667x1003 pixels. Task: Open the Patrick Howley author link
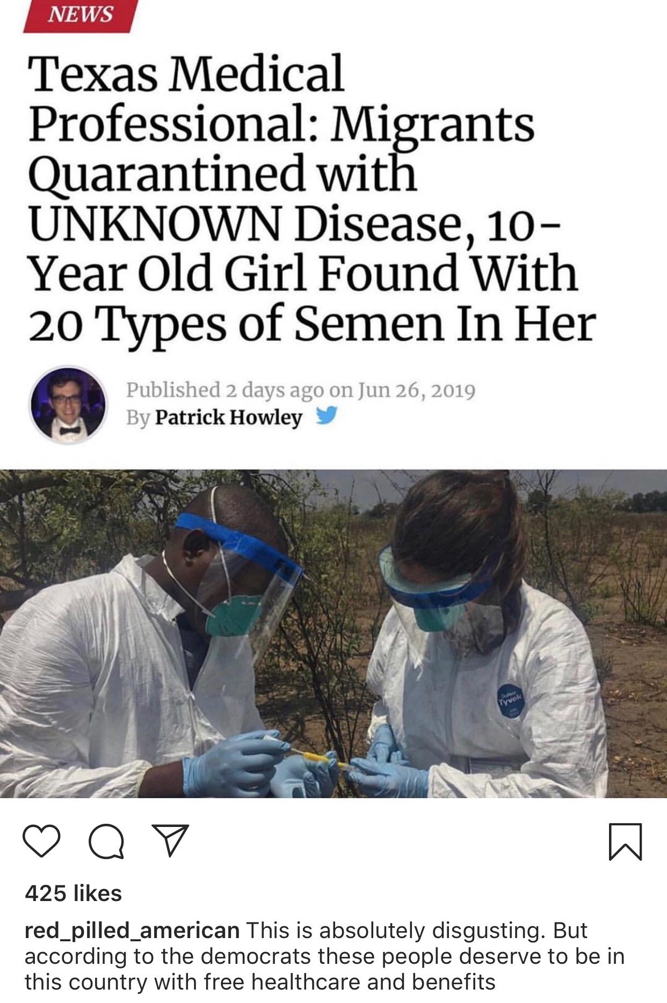[x=229, y=417]
